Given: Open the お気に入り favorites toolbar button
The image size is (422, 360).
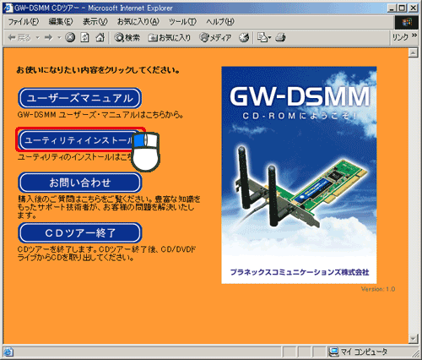Looking at the screenshot, I should [x=170, y=37].
